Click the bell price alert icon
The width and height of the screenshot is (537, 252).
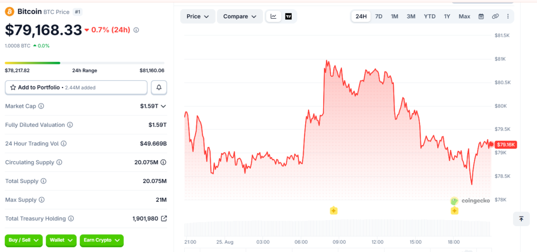159,88
